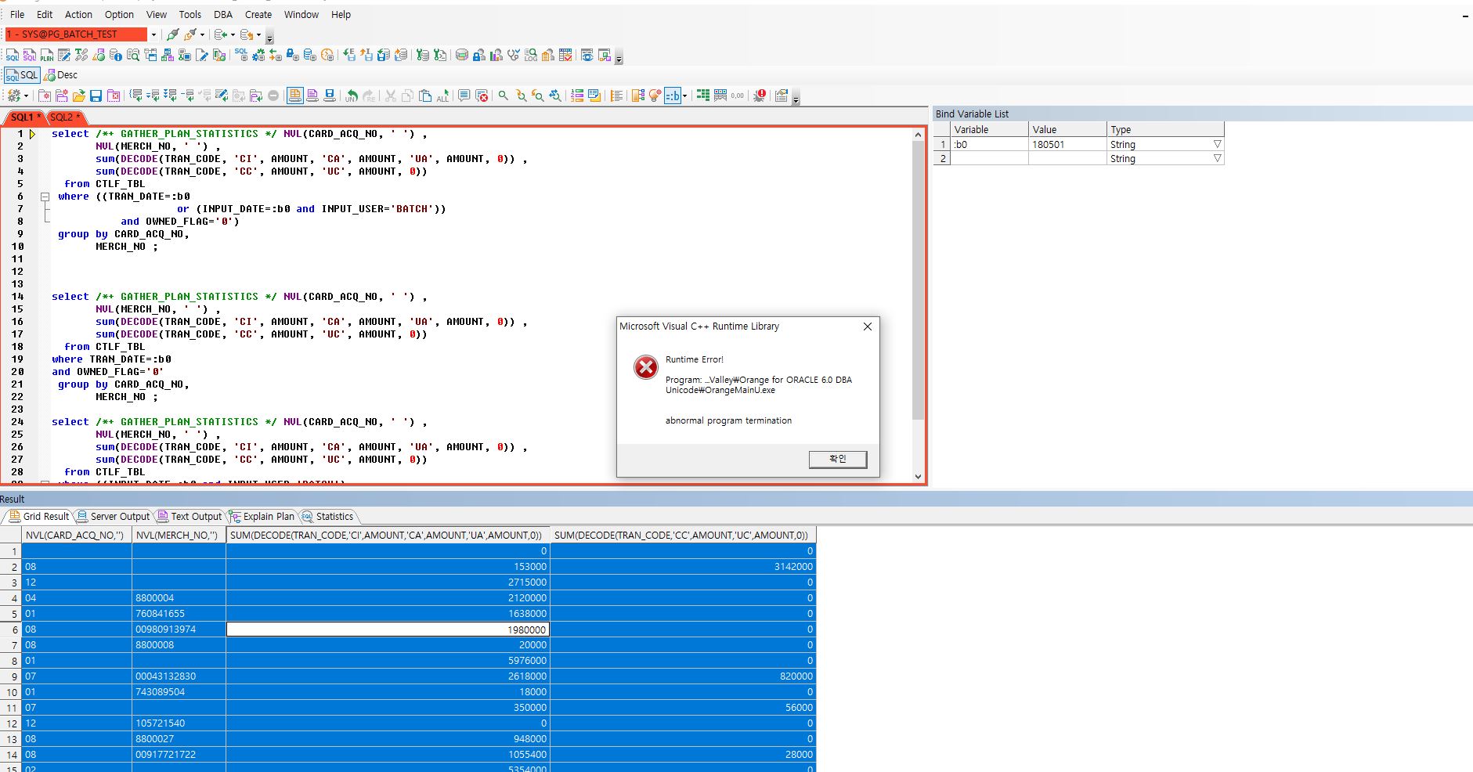Viewport: 1473px width, 772px height.
Task: Click the Undo icon in editor toolbar
Action: tap(352, 96)
